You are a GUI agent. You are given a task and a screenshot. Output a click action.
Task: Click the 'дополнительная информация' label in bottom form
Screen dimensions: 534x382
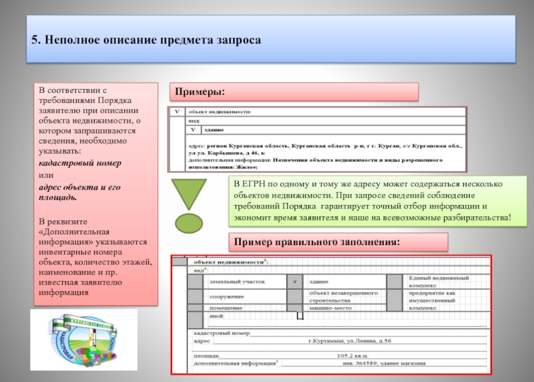point(236,363)
